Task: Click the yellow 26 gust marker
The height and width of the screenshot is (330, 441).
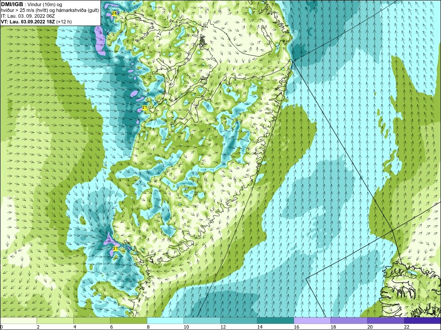Action: coord(114,13)
